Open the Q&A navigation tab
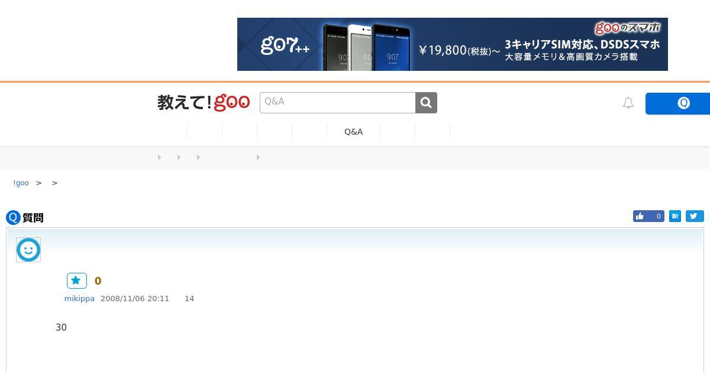This screenshot has height=372, width=710. (353, 132)
